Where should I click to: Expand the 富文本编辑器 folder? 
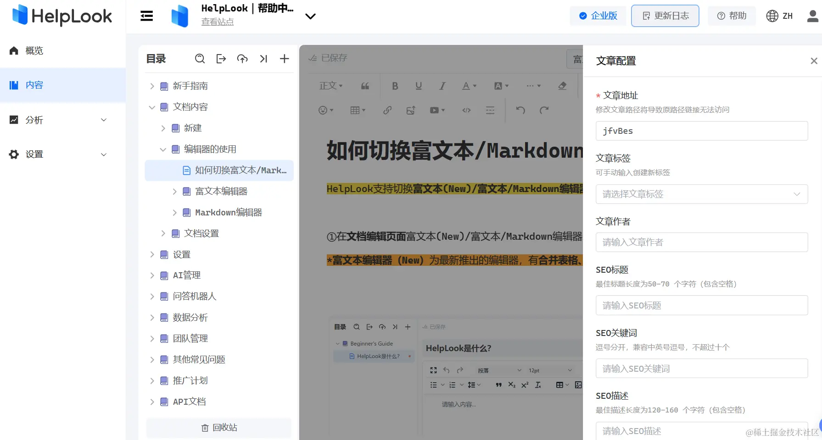pyautogui.click(x=174, y=192)
